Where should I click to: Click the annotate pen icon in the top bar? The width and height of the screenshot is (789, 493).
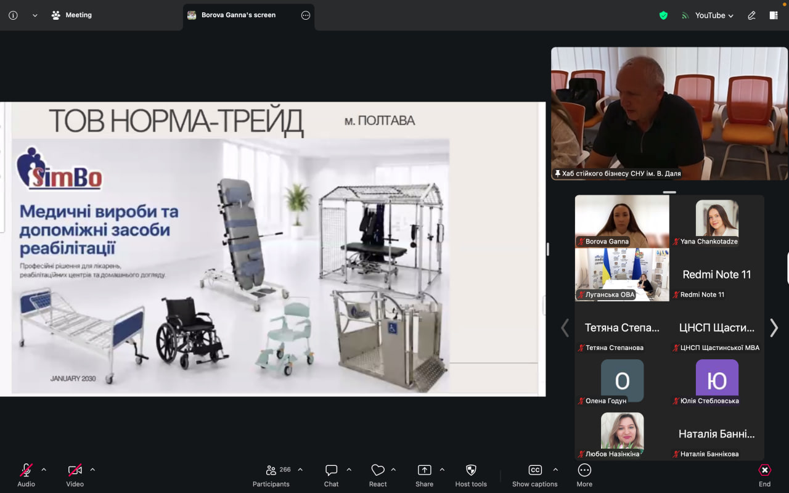point(751,15)
